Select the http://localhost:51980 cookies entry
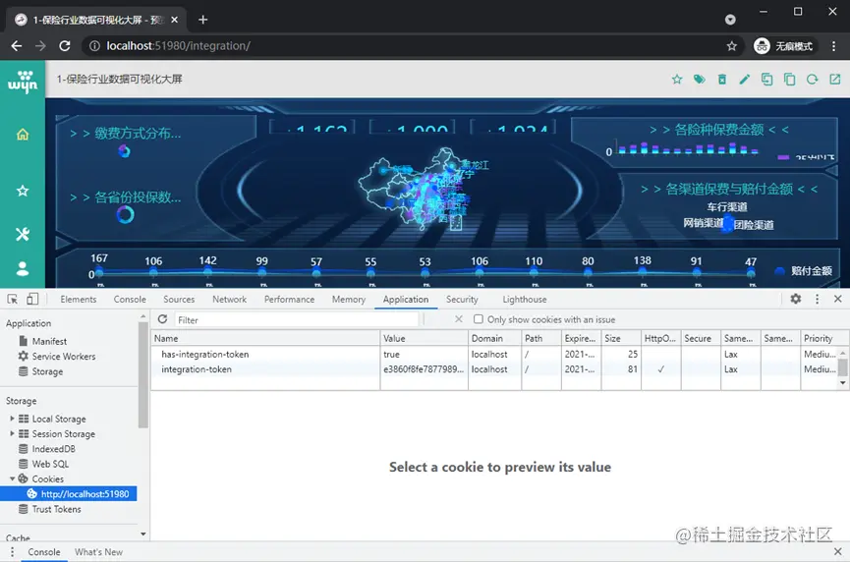850x562 pixels. coord(69,493)
